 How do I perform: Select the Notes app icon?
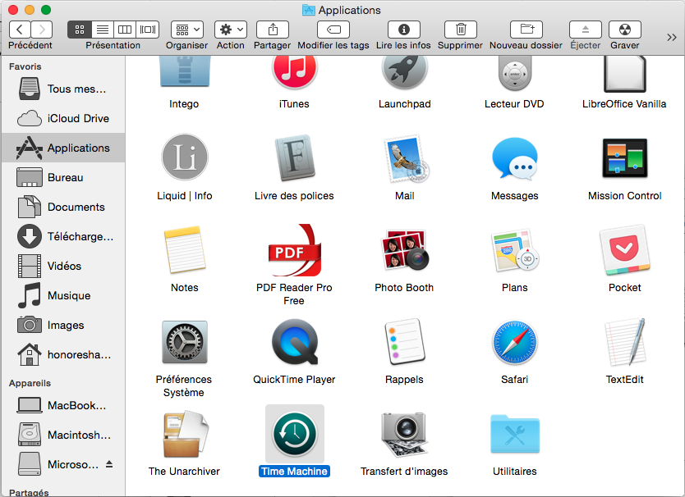coord(184,249)
